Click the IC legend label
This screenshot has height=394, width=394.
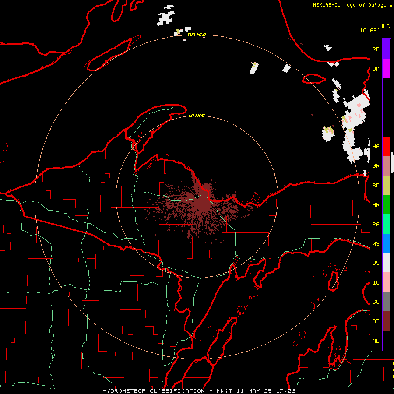(376, 283)
